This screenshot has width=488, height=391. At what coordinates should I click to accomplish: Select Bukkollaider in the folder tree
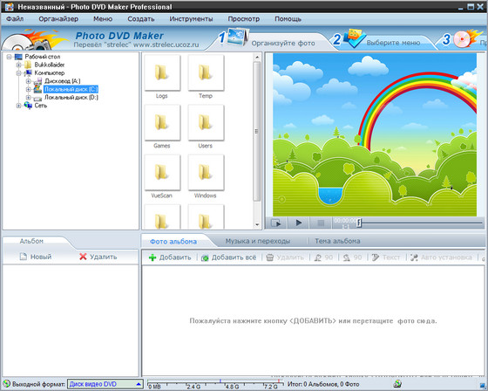pyautogui.click(x=50, y=65)
